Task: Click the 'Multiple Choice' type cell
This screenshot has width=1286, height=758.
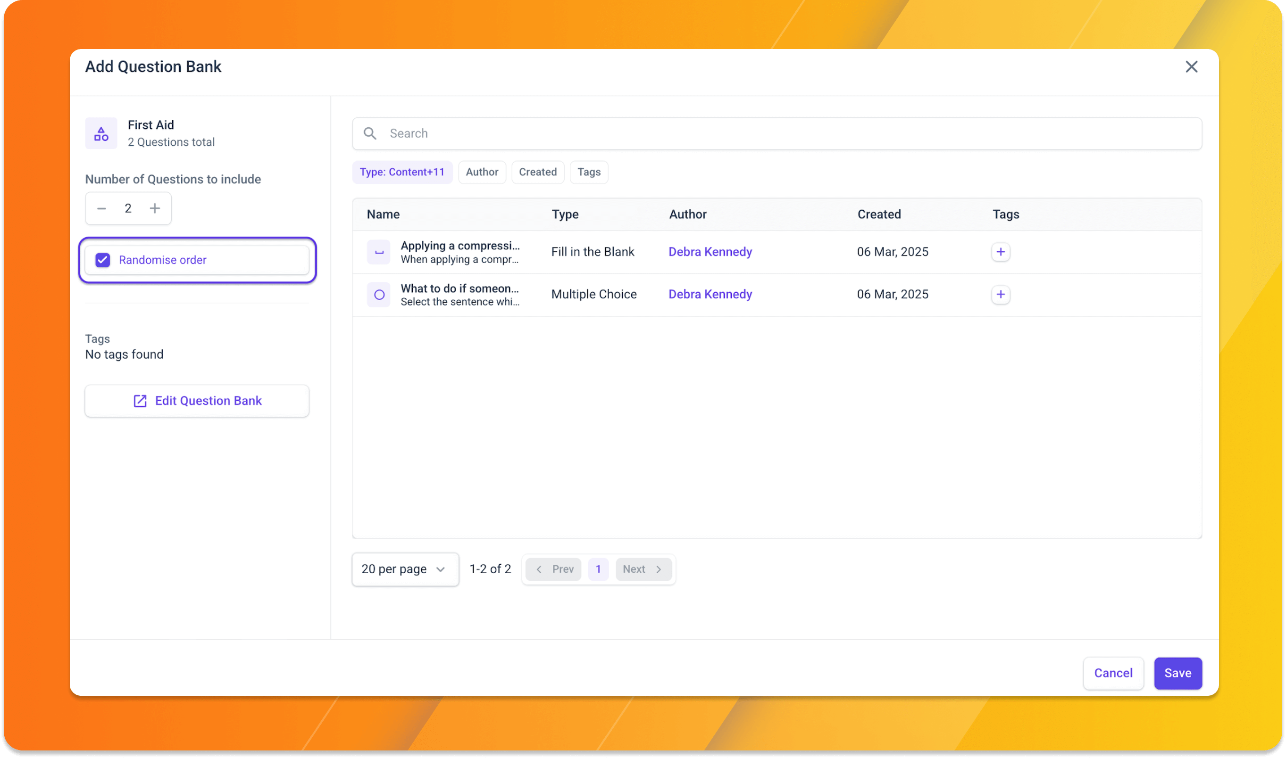Action: [594, 294]
